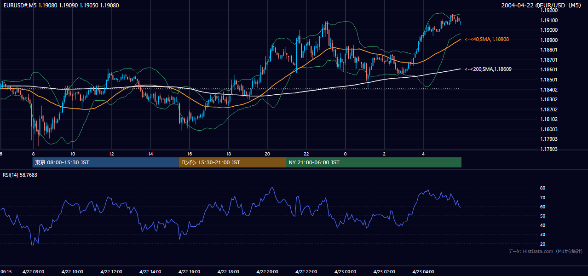Click the bottom time label 4/23 02:00
The image size is (588, 276).
click(x=384, y=272)
